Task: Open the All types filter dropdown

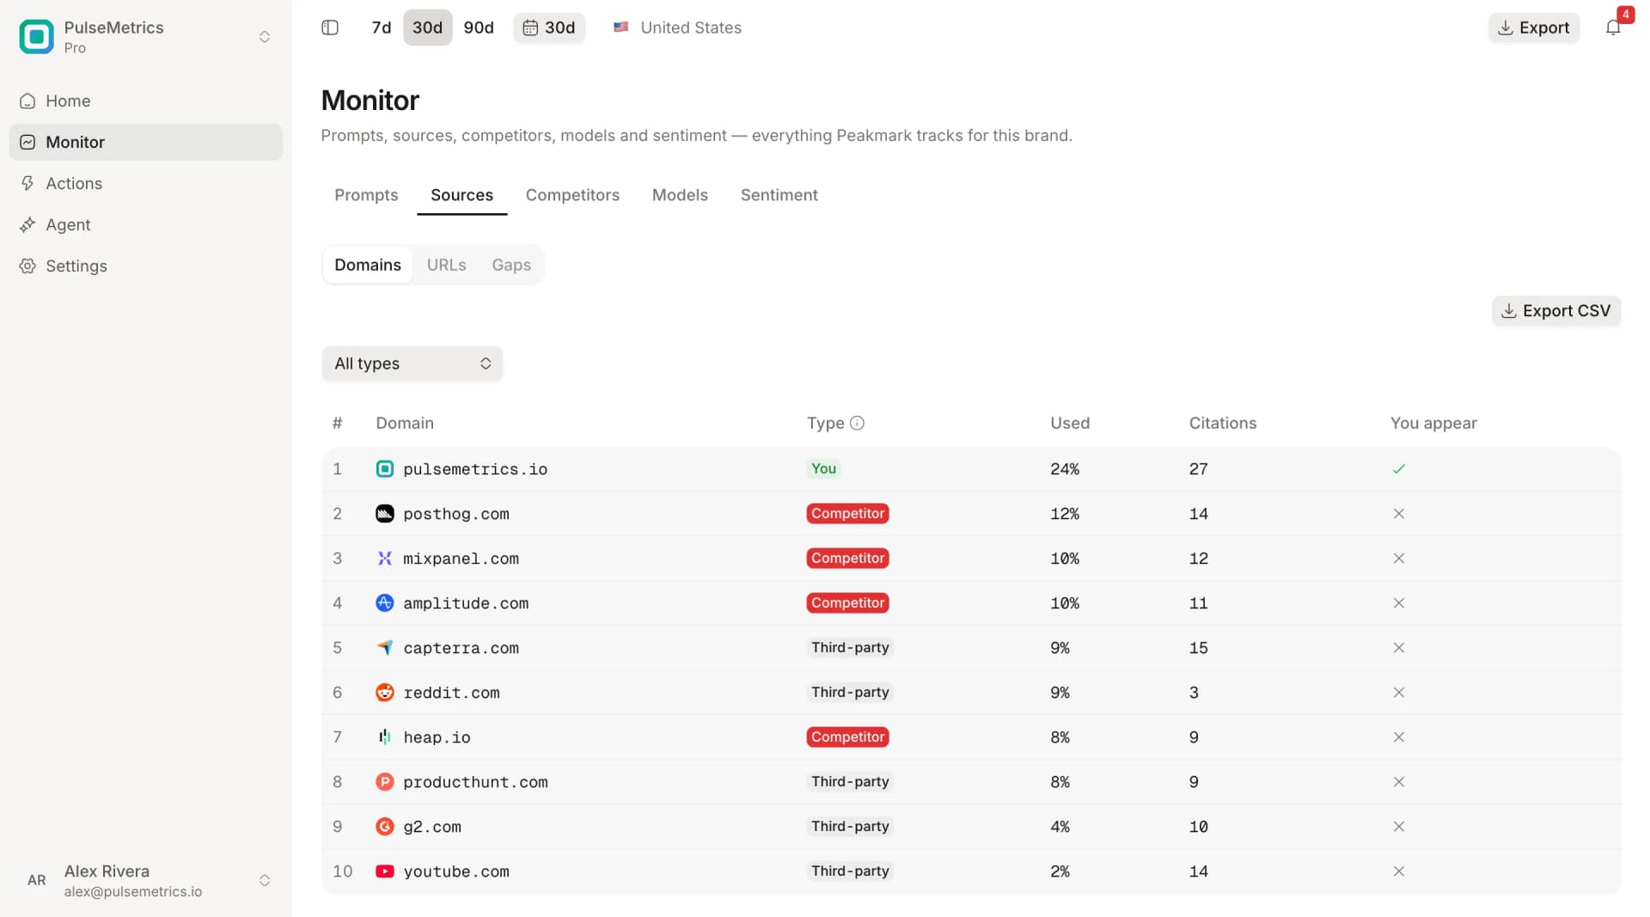Action: pos(412,364)
